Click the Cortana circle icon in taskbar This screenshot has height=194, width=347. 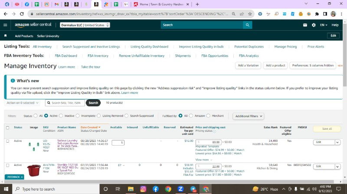[x=105, y=189]
